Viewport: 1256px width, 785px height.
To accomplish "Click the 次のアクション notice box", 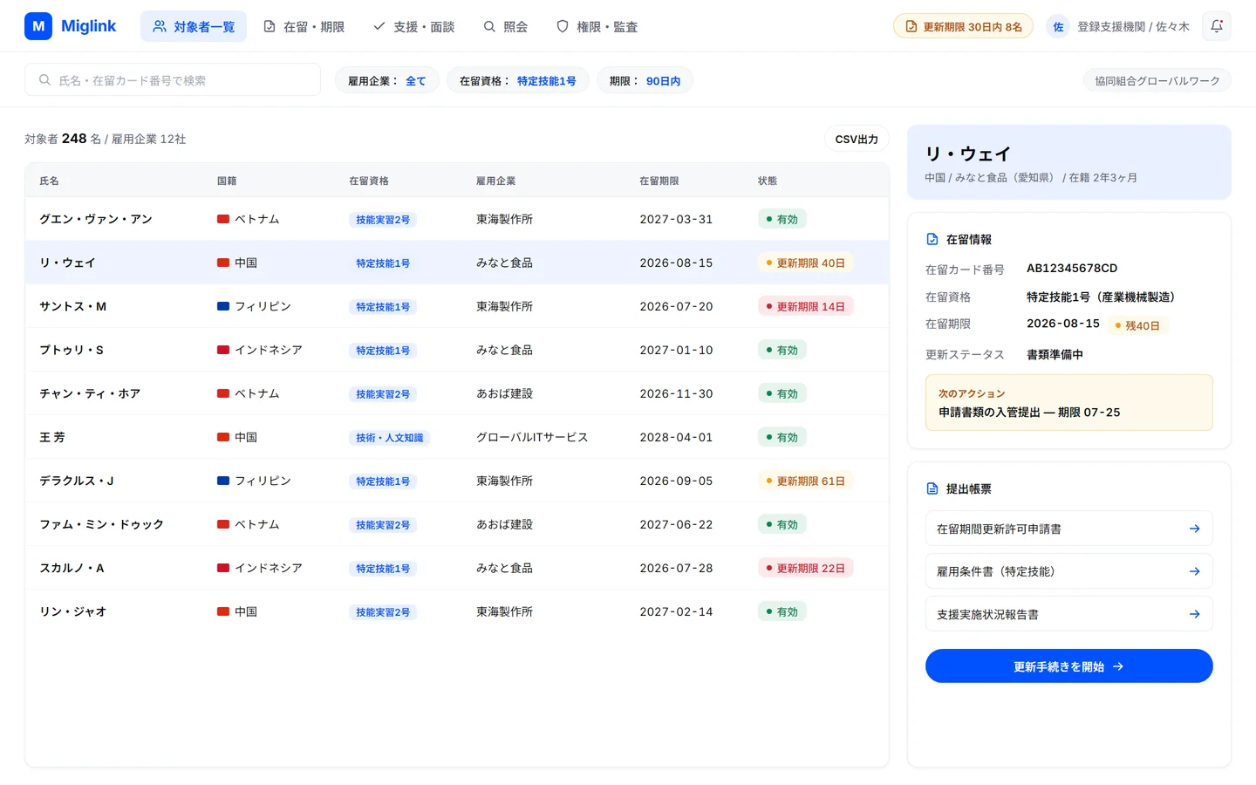I will tap(1068, 403).
